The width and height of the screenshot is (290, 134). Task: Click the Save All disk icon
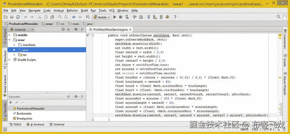[12, 17]
